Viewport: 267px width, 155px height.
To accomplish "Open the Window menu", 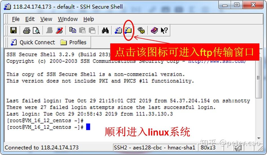I will click(68, 19).
